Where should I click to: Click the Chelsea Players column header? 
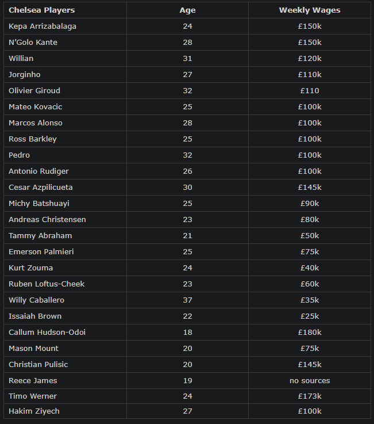[41, 10]
